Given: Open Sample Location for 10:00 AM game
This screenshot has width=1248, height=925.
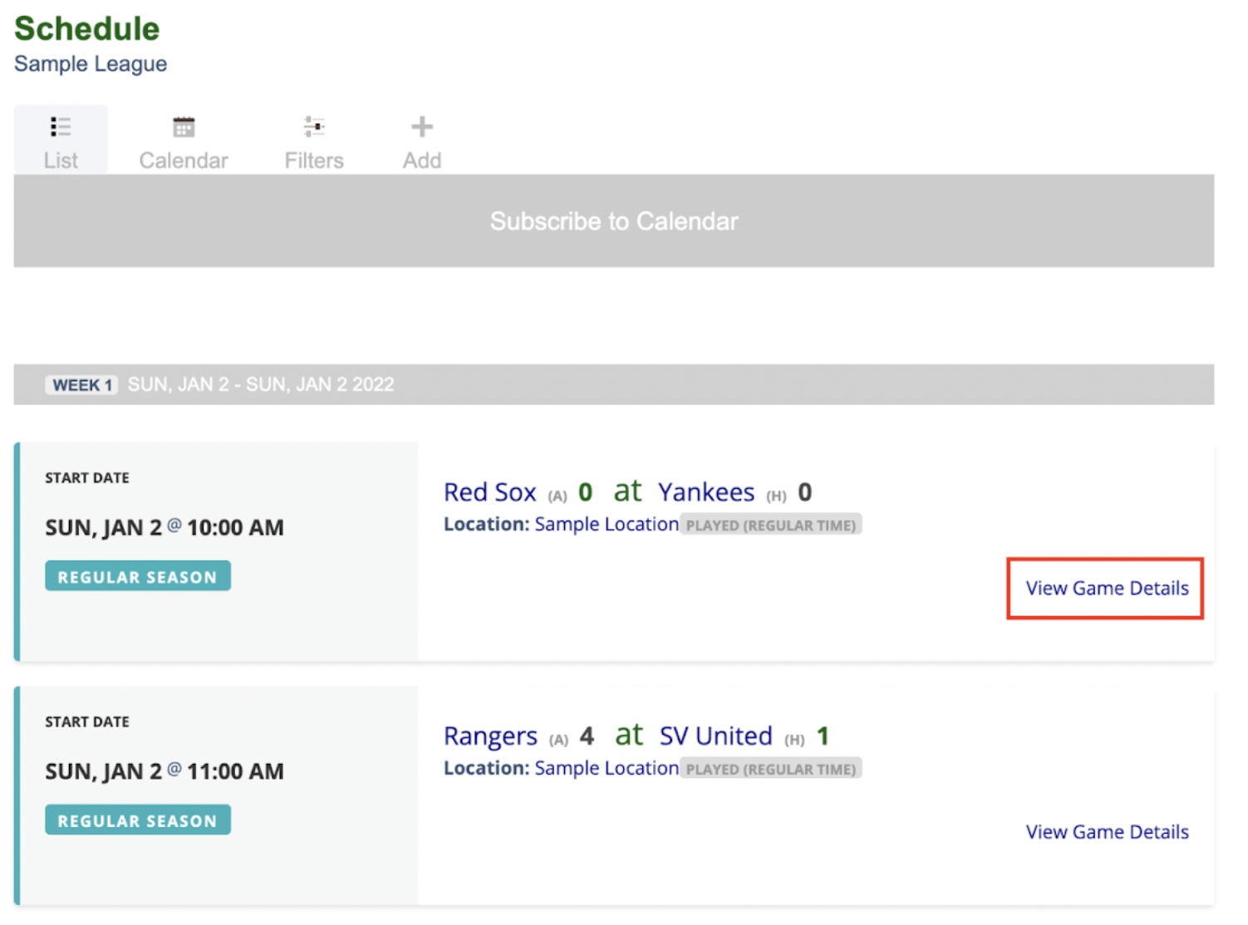Looking at the screenshot, I should click(x=607, y=525).
